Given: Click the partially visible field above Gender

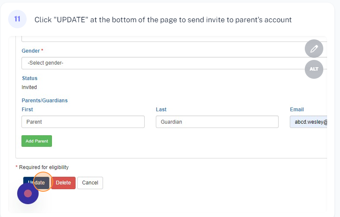Looking at the screenshot, I should [174, 39].
